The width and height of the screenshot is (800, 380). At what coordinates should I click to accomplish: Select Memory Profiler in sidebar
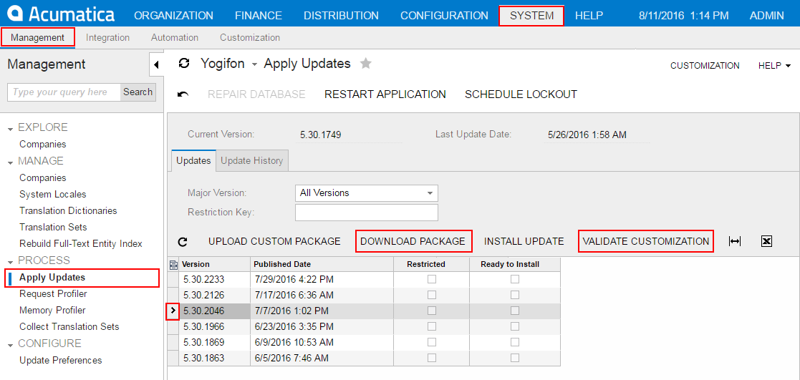52,311
